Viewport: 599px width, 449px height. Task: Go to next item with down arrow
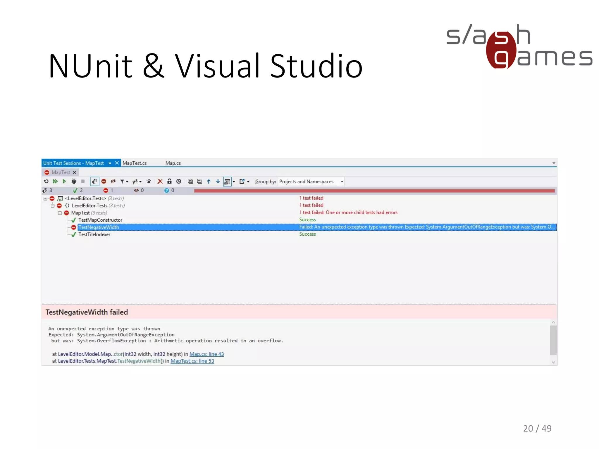[x=218, y=182]
